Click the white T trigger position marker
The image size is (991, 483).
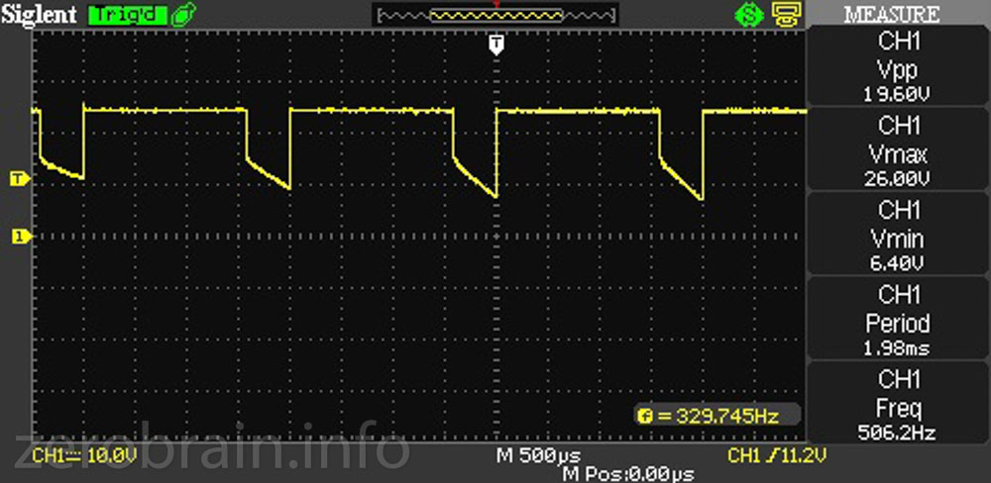pos(497,45)
